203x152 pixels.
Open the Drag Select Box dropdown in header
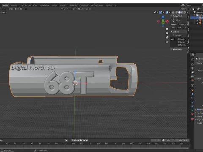pyautogui.click(x=21, y=9)
